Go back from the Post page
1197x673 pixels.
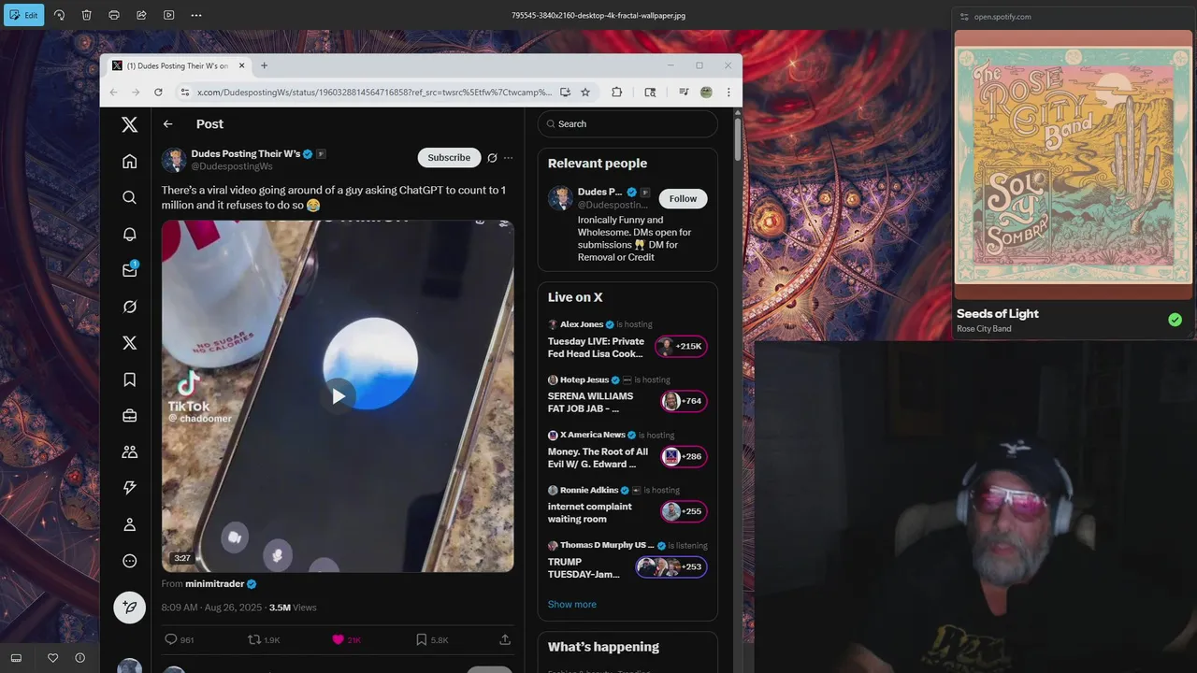[167, 123]
